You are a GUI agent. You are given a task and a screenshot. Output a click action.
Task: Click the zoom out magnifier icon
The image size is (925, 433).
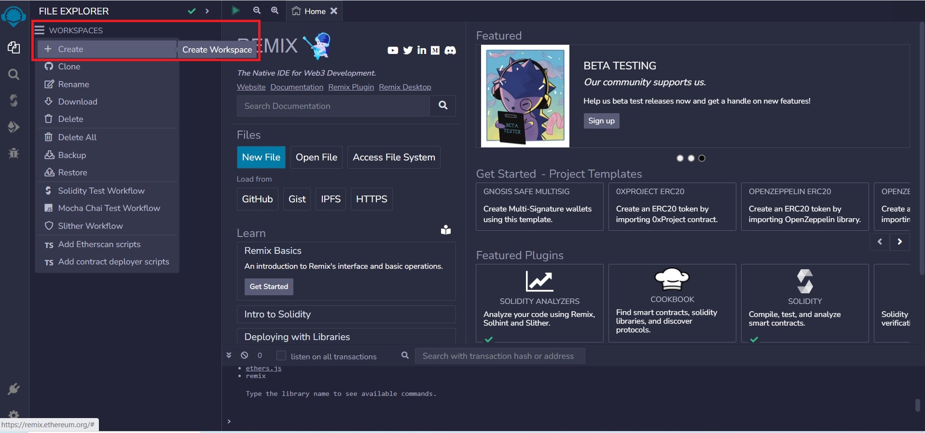[257, 11]
